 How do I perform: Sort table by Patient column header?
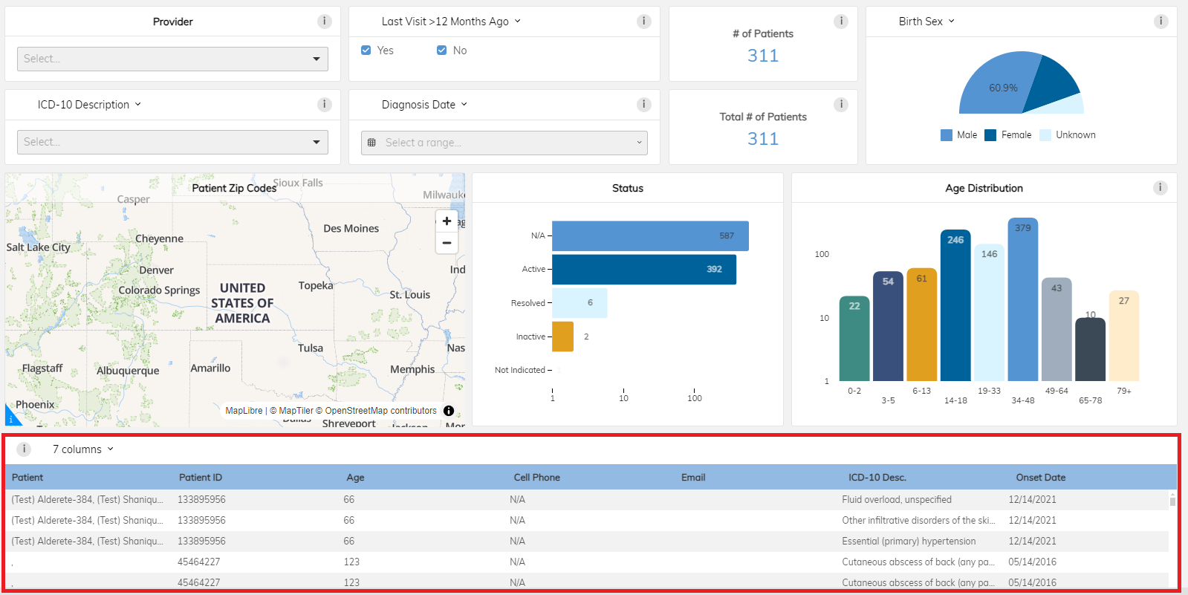point(27,478)
